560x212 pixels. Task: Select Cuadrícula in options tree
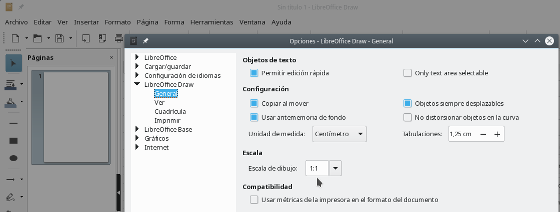coord(170,111)
